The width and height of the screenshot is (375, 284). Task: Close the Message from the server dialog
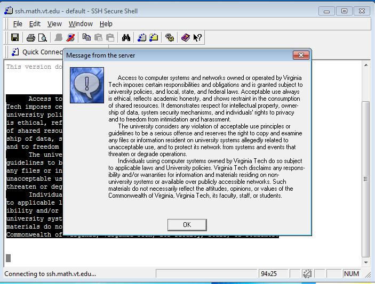(301, 55)
